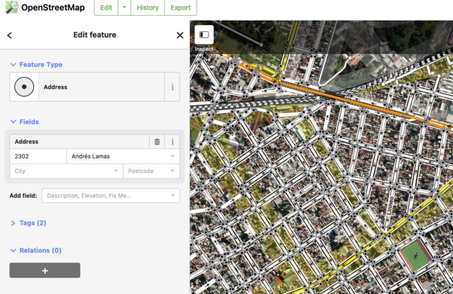Show info for the Address field

(x=172, y=141)
